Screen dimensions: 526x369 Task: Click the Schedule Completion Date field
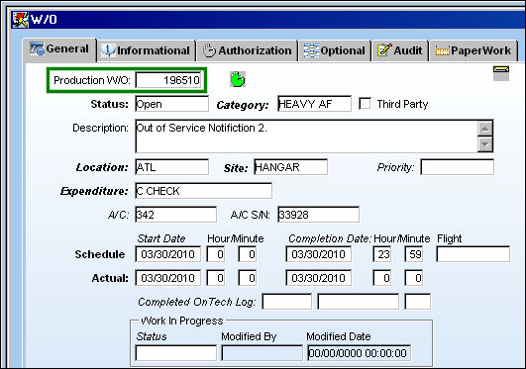click(319, 254)
